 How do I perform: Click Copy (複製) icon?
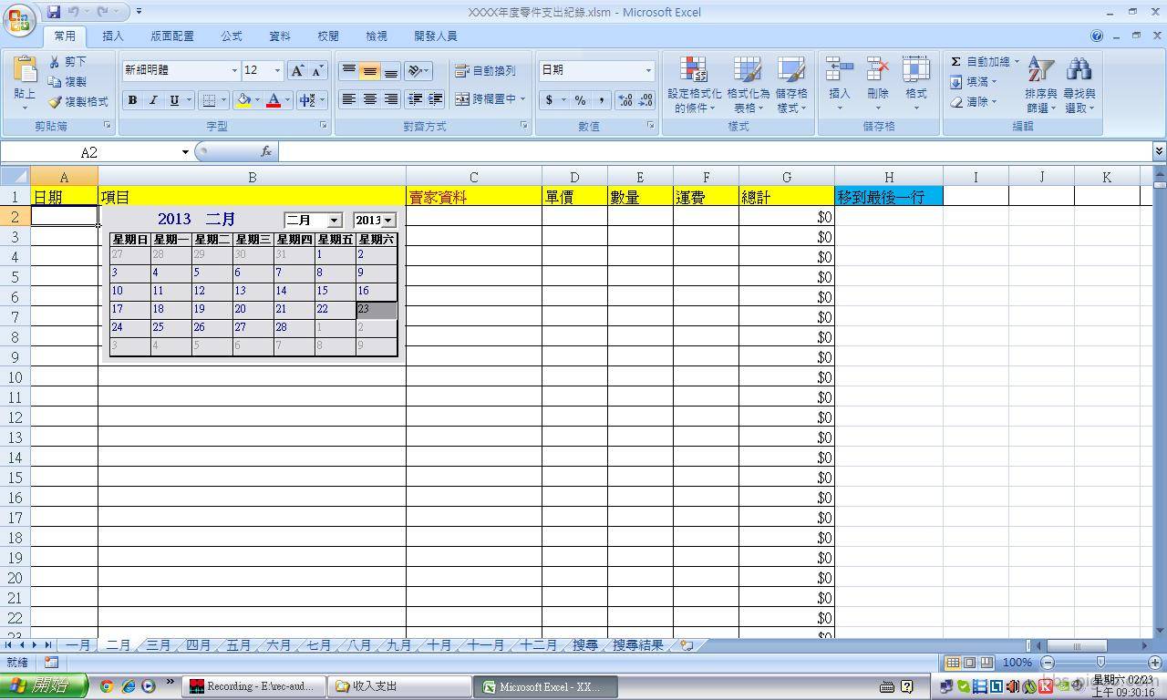coord(67,81)
